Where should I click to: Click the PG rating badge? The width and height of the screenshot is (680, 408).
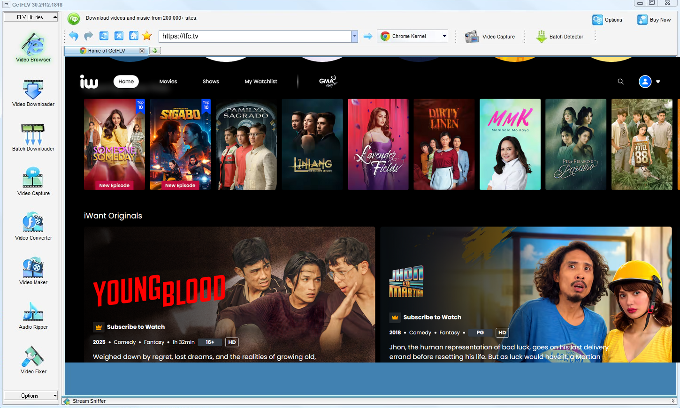480,332
